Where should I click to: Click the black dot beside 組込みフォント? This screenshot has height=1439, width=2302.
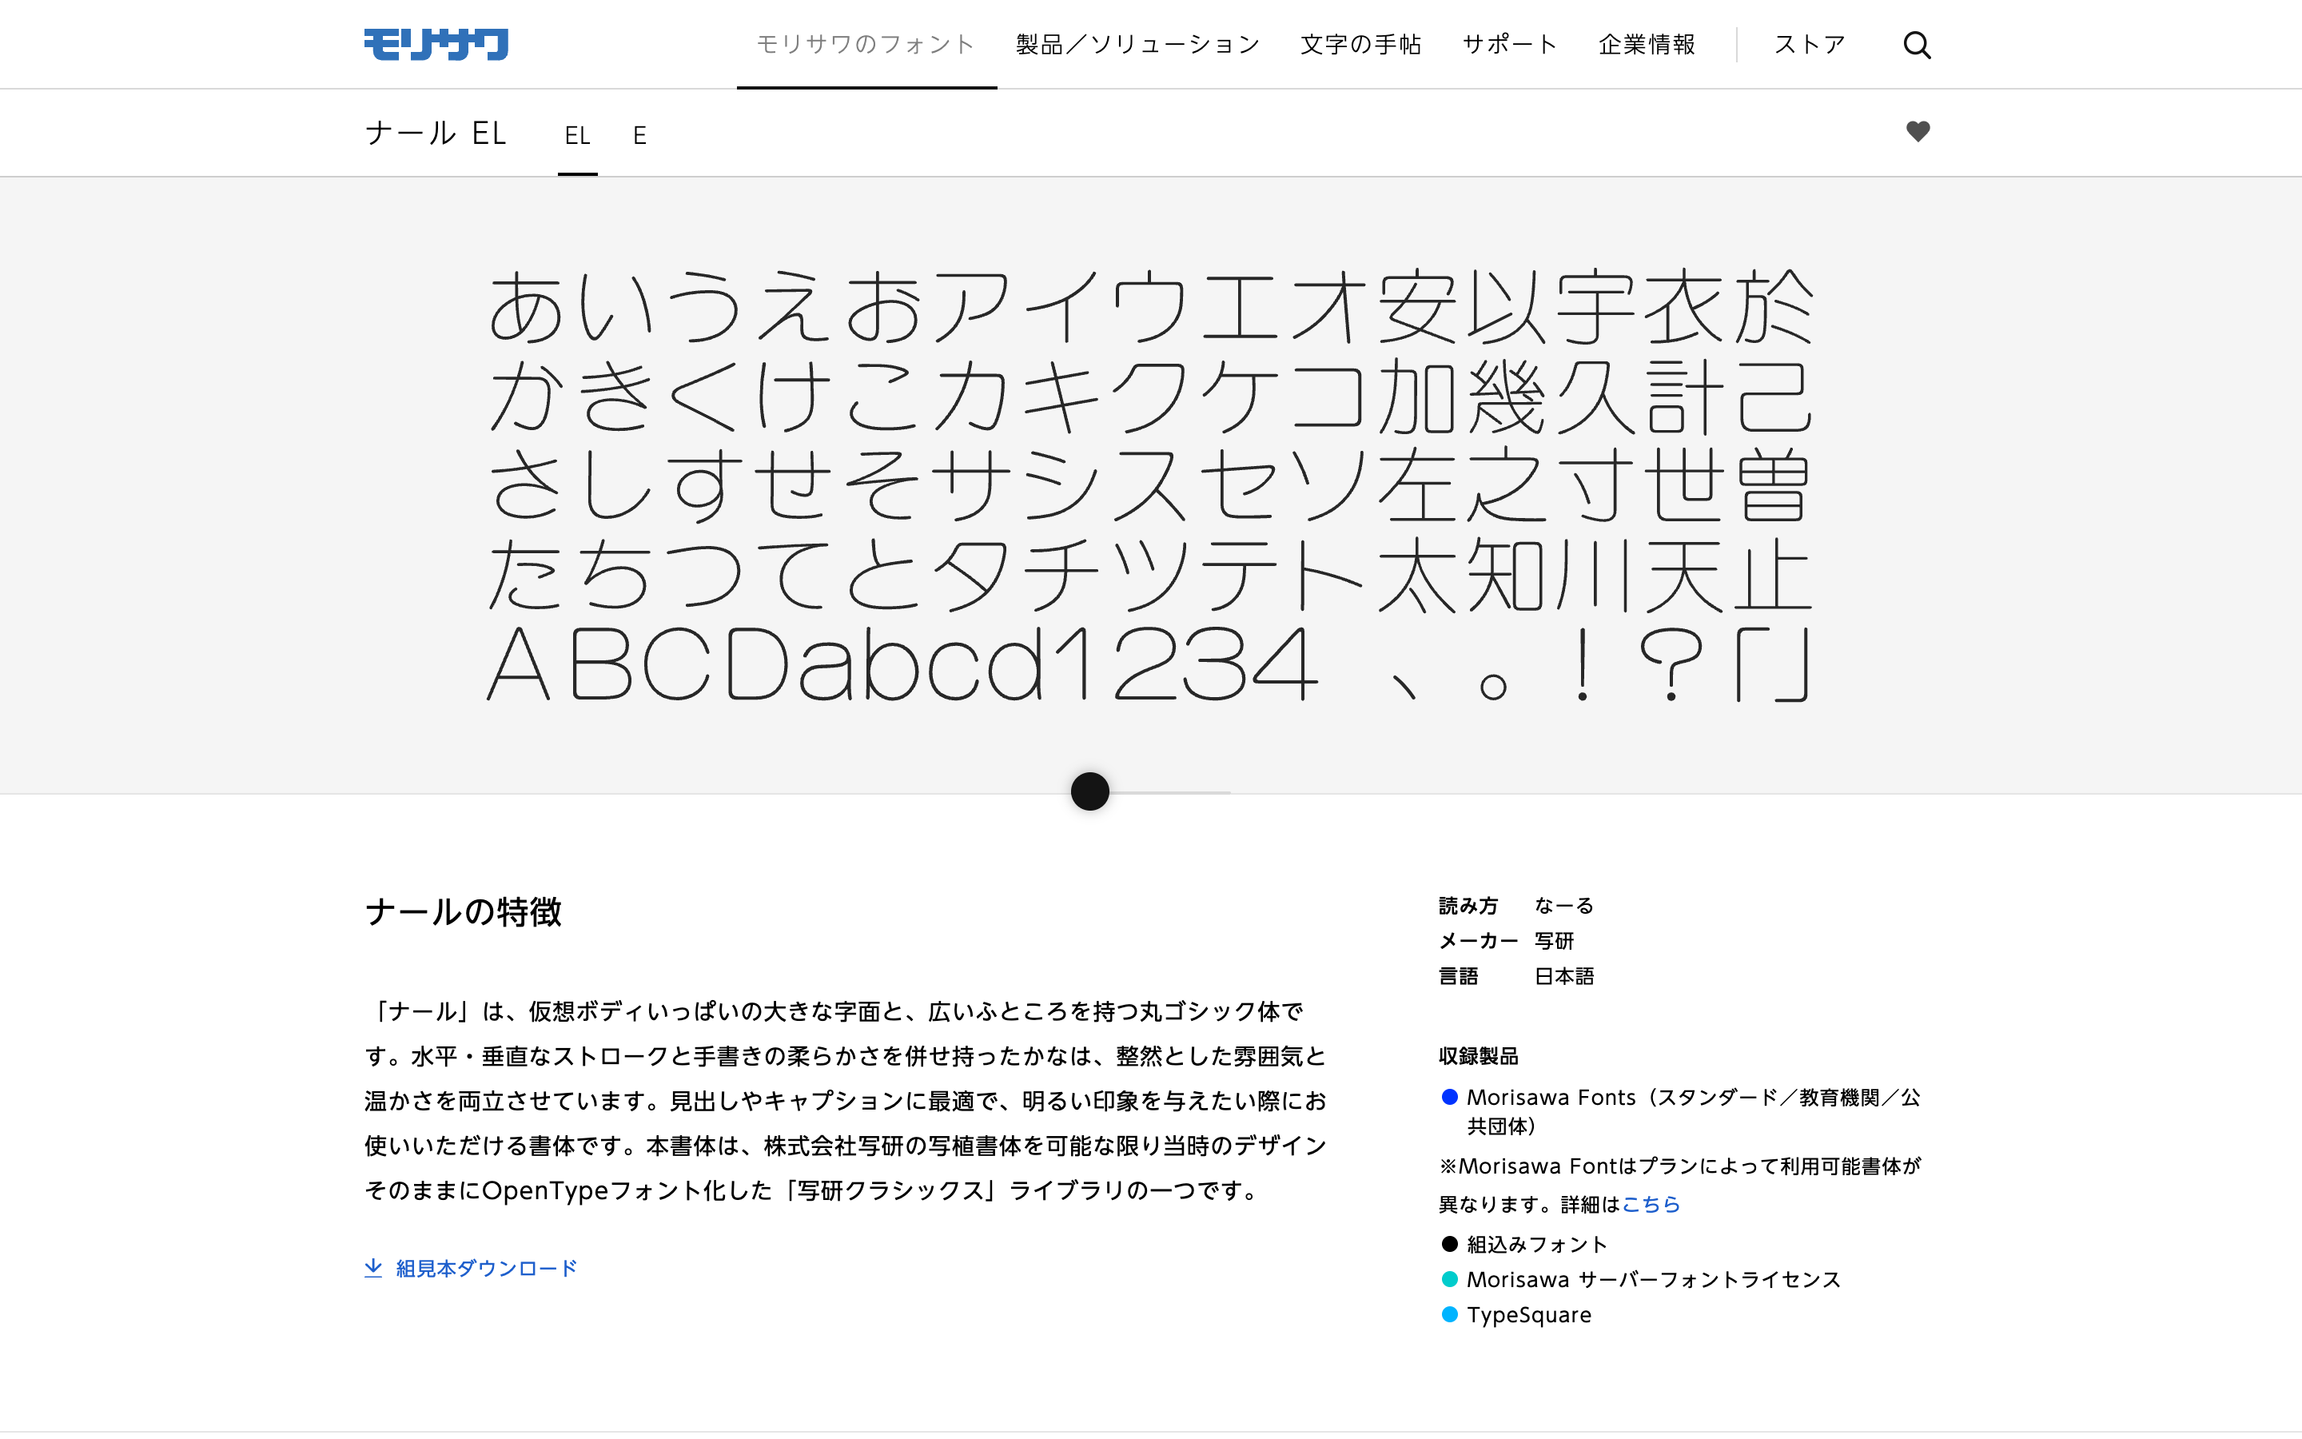coord(1450,1244)
